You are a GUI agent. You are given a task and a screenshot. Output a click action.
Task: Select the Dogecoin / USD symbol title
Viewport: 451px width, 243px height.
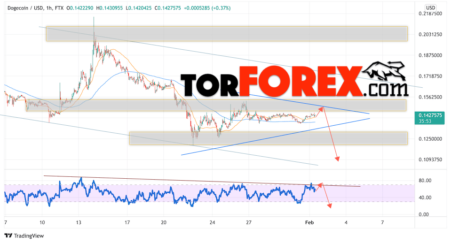[x=25, y=8]
